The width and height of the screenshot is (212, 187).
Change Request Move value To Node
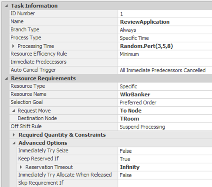click(165, 111)
